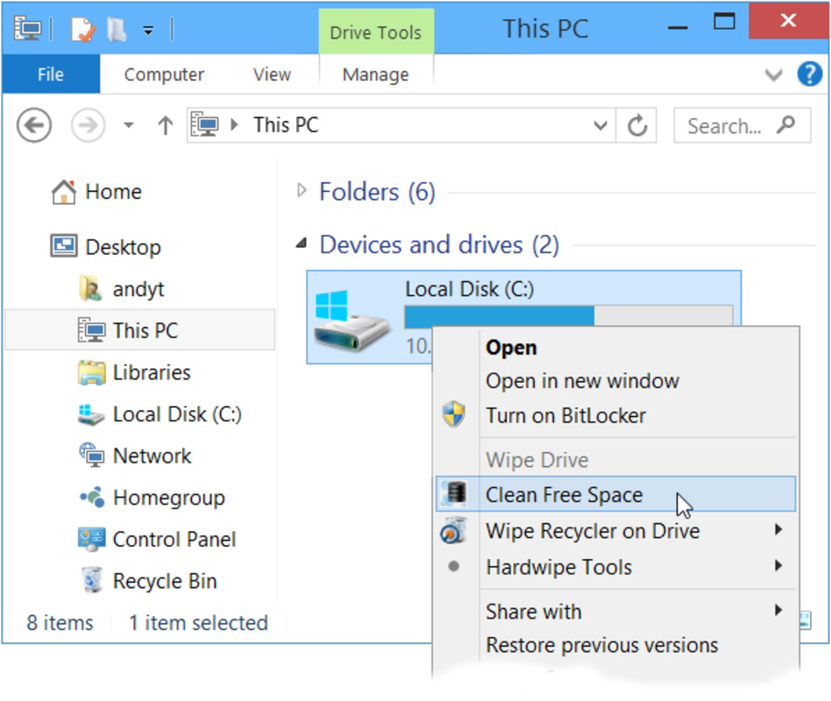831x701 pixels.
Task: Open the Customize Quick Access Toolbar dropdown
Action: [148, 31]
